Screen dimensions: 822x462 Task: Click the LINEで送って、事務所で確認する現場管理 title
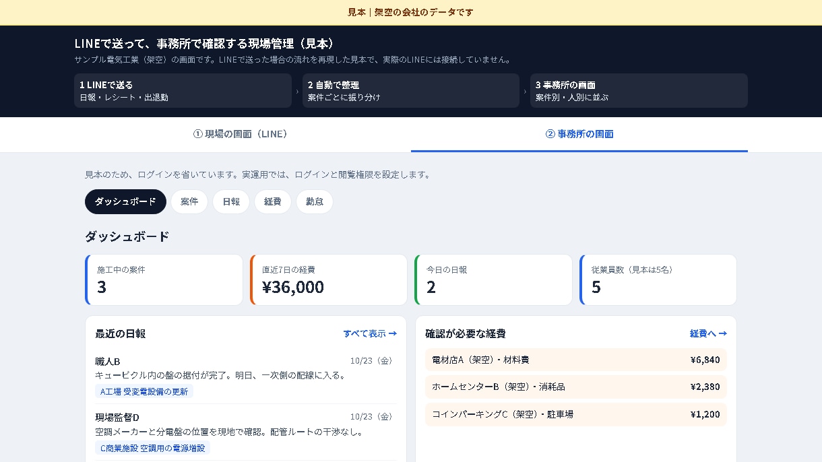pyautogui.click(x=205, y=44)
